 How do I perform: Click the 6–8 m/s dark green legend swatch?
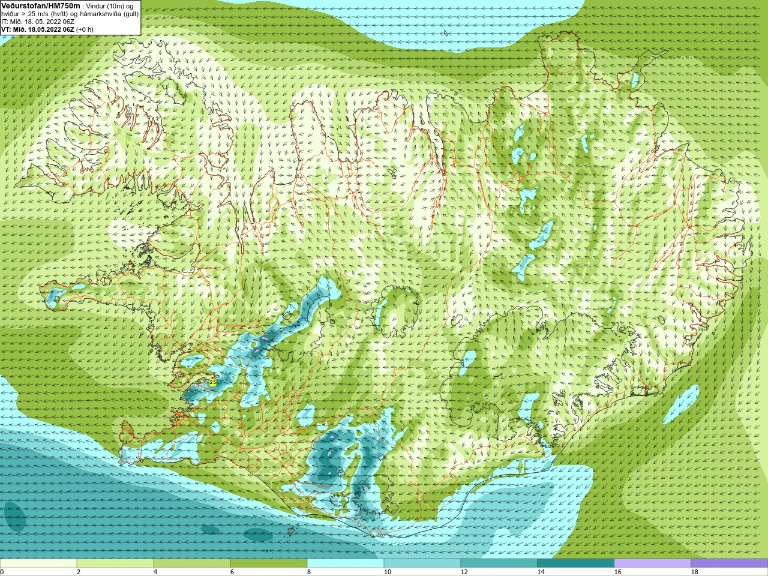pyautogui.click(x=269, y=563)
